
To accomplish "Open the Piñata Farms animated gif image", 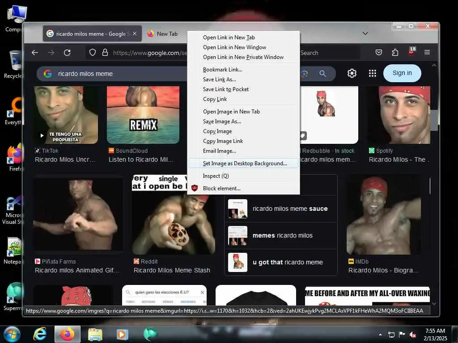I will pos(78,215).
